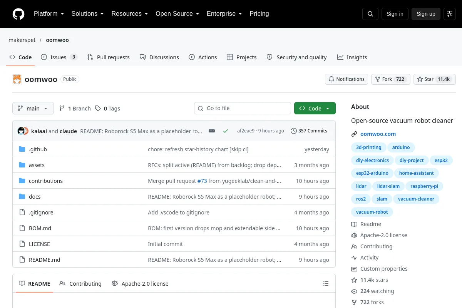Click the Sign up button
Screen dimensions: 462x308
426,14
